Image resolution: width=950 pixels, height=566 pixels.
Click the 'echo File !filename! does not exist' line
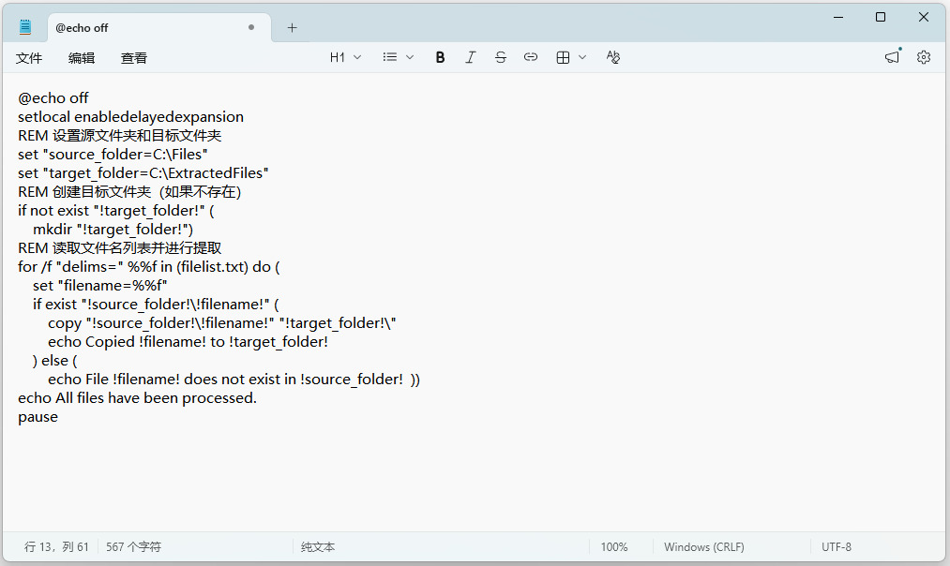234,380
